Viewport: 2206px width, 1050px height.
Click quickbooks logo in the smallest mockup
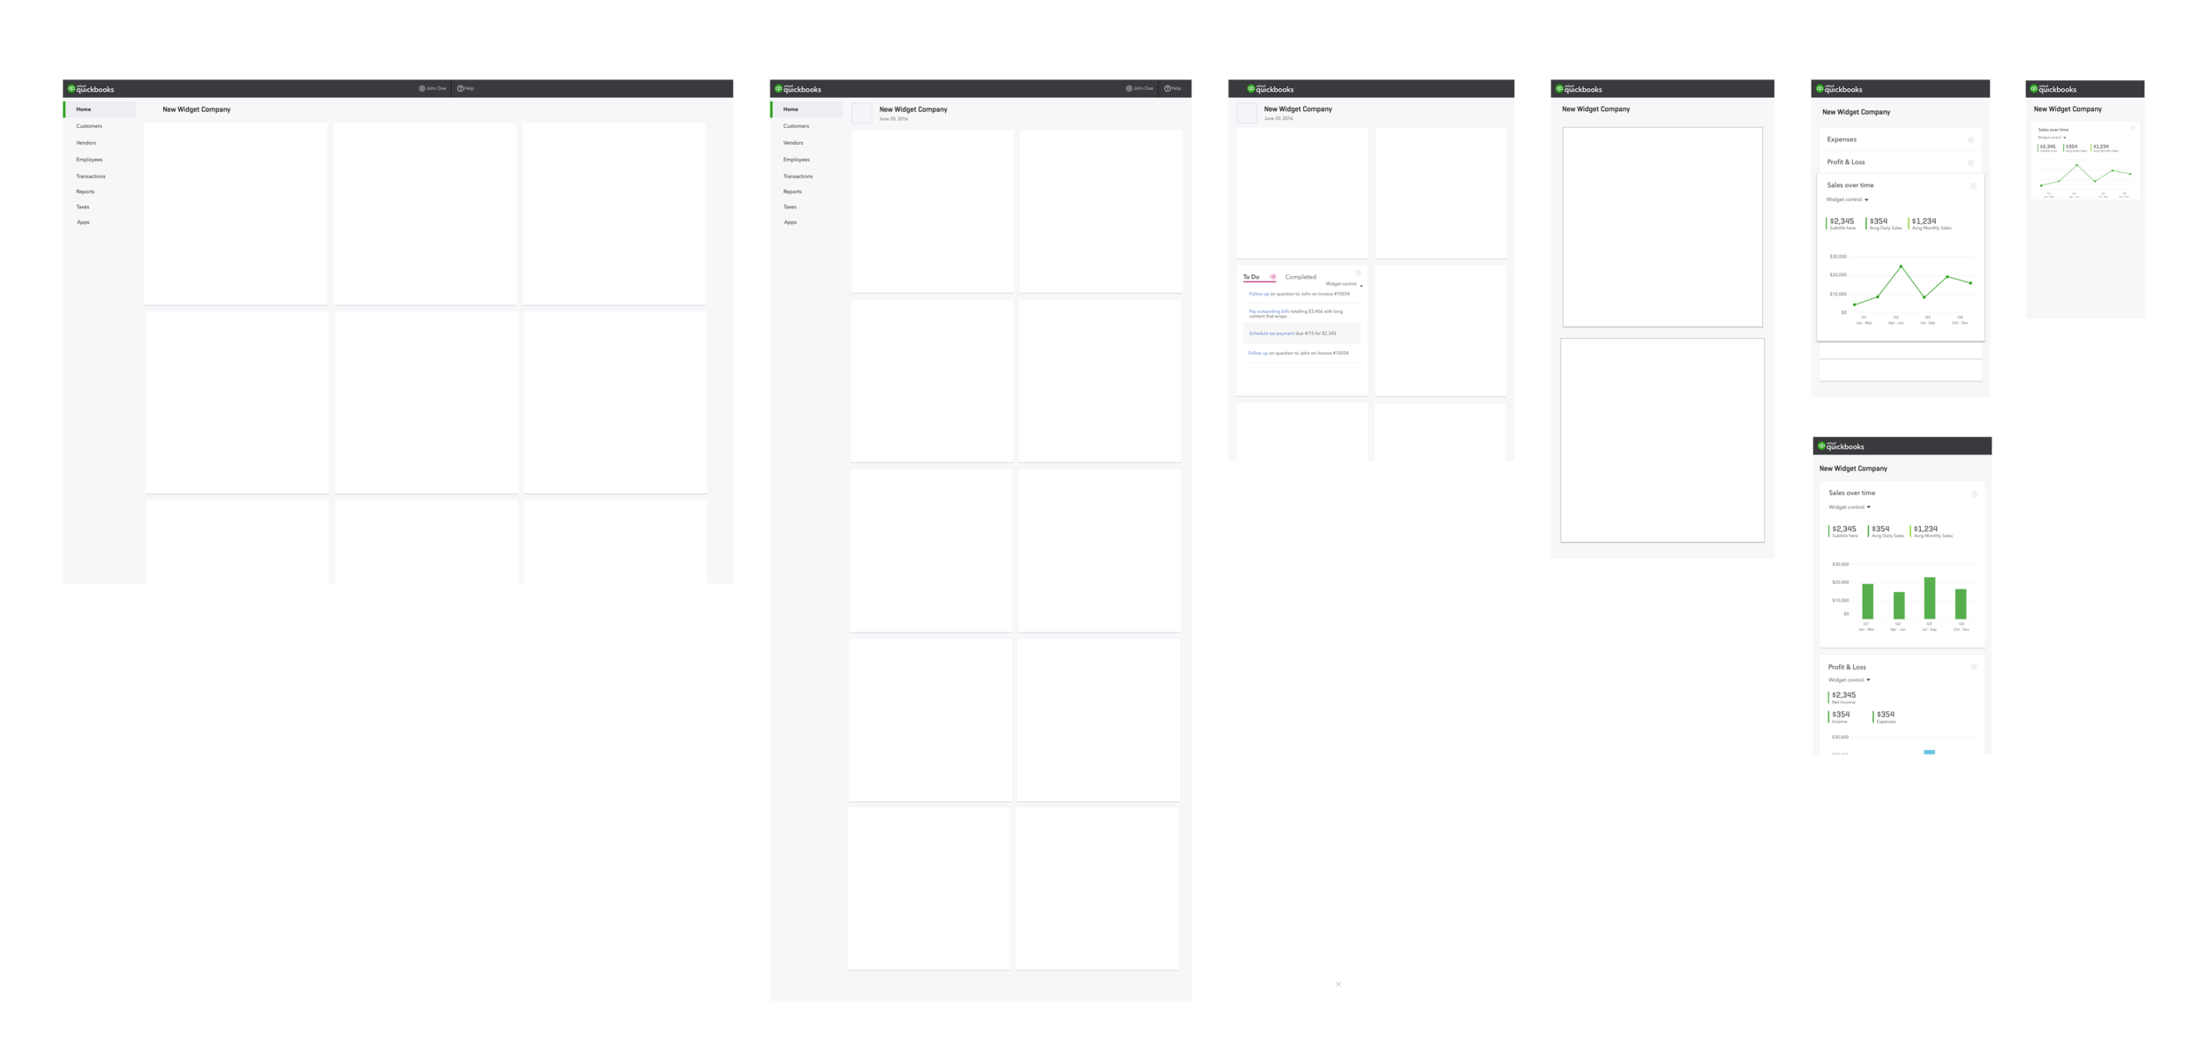(2053, 88)
